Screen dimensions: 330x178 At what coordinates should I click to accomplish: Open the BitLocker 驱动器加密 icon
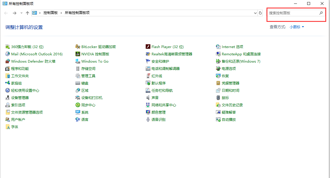[78, 47]
